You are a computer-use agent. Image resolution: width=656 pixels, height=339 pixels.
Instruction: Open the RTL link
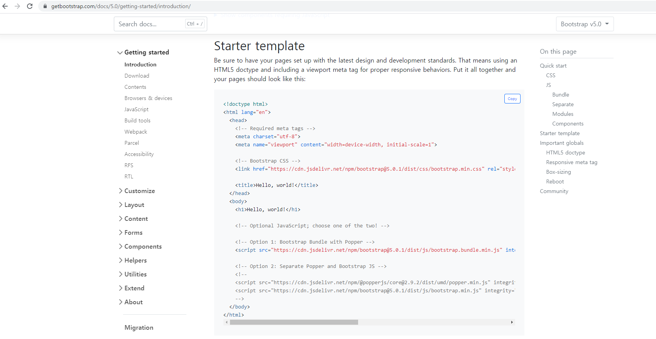pos(129,176)
